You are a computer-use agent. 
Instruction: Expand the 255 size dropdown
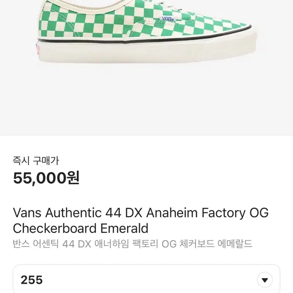(146, 279)
